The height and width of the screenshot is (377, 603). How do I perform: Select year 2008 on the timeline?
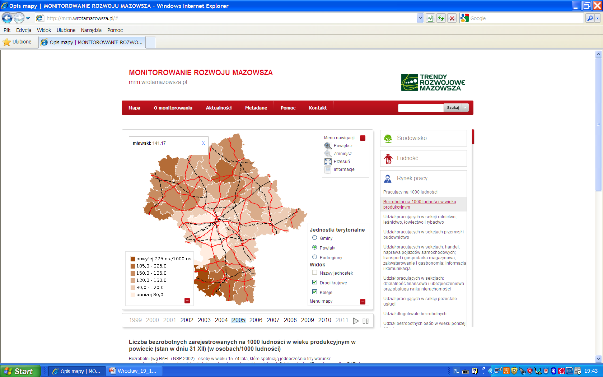[290, 320]
